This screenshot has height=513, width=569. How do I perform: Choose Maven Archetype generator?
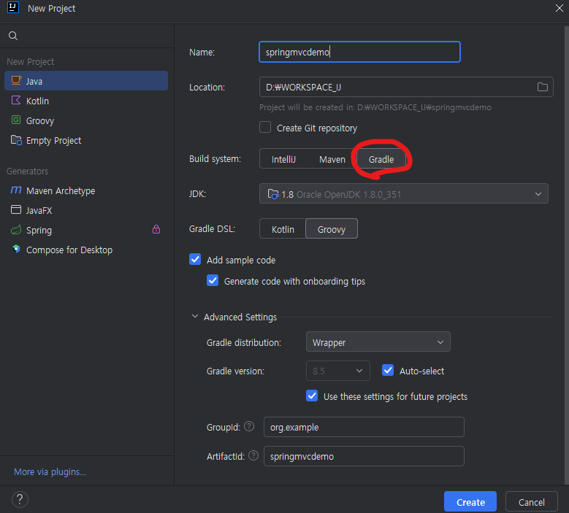86,190
